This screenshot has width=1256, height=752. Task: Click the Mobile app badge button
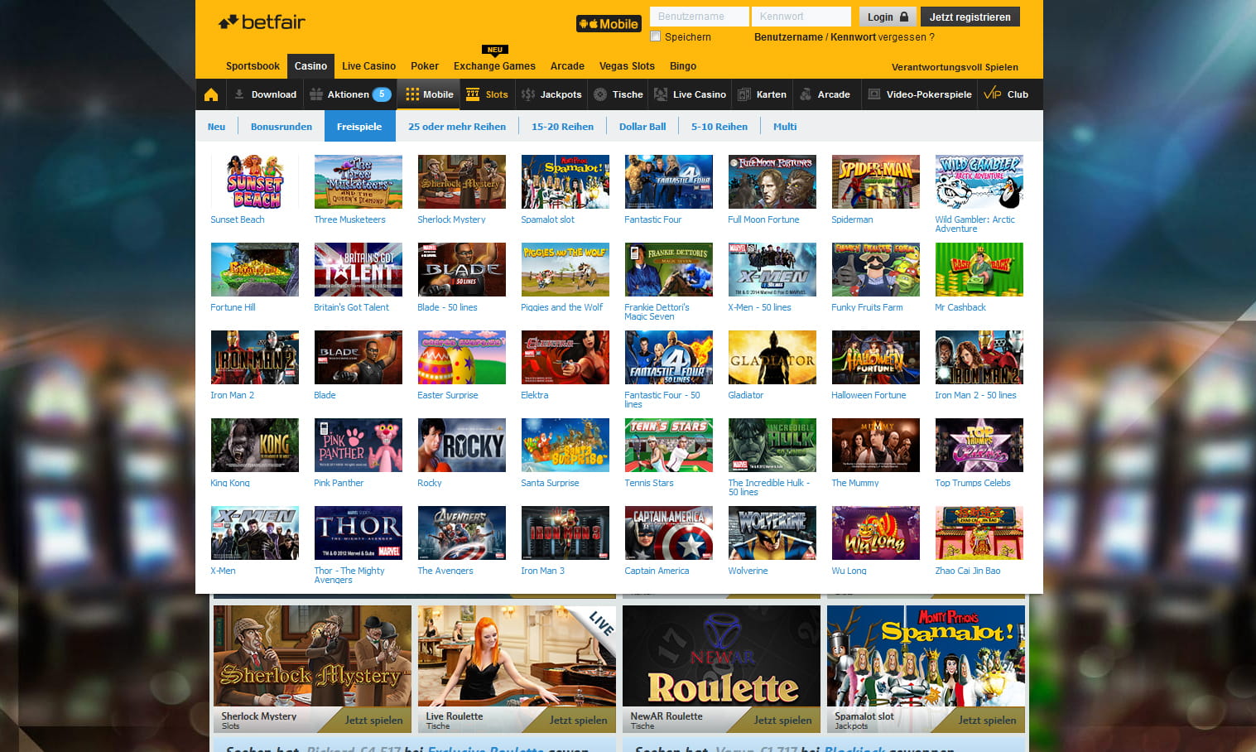pos(609,24)
